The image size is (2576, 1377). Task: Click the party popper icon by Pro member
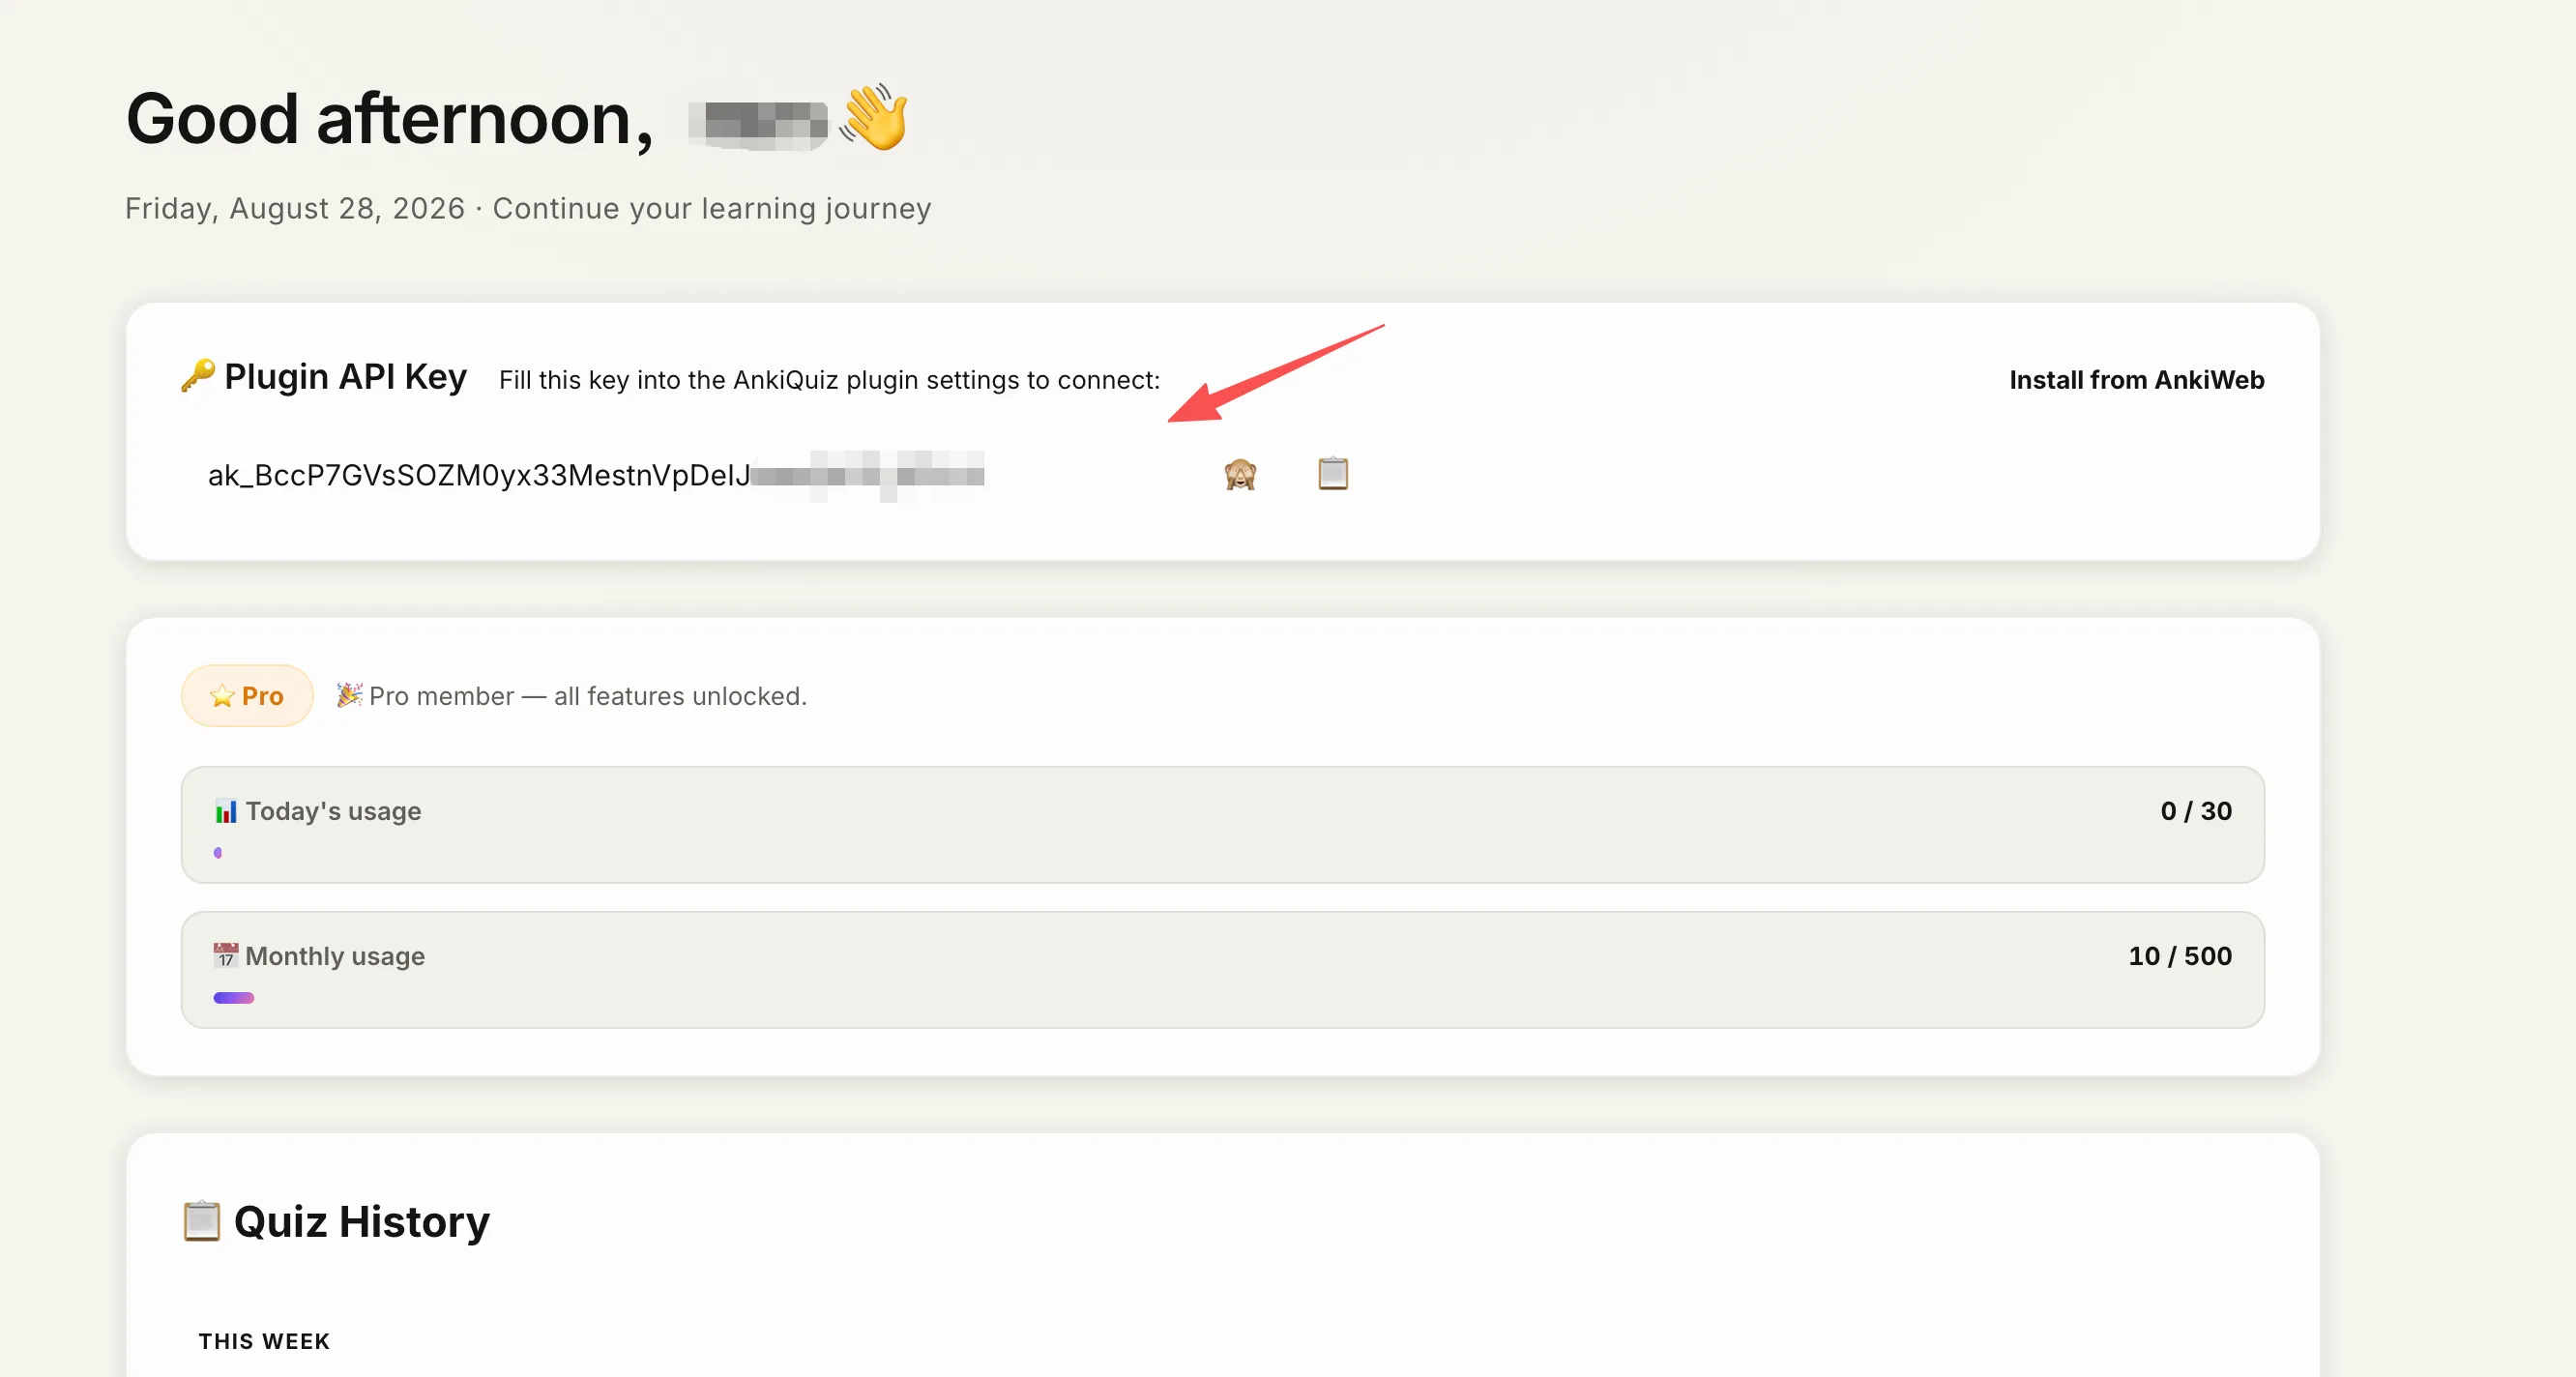coord(349,695)
